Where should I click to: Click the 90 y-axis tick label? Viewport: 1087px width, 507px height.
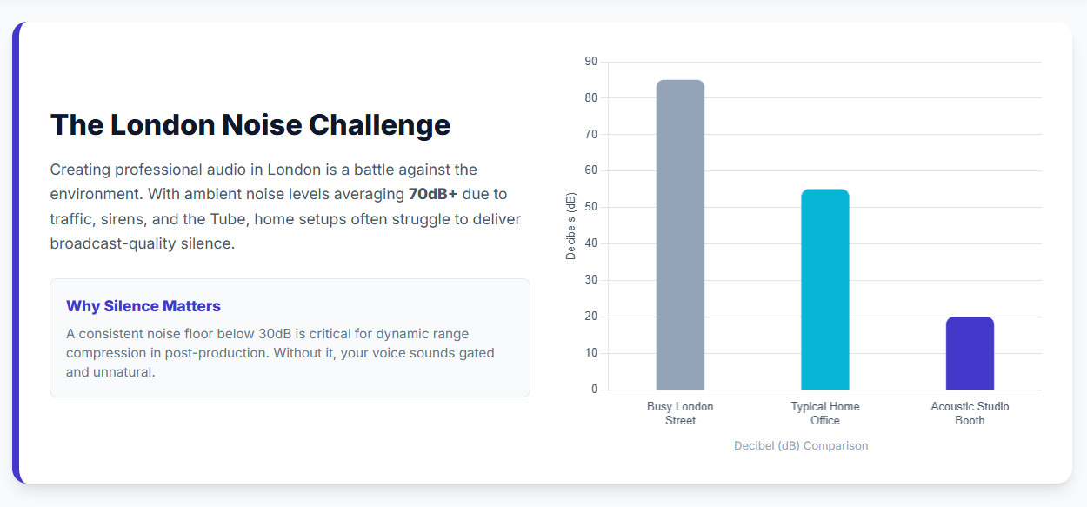591,62
